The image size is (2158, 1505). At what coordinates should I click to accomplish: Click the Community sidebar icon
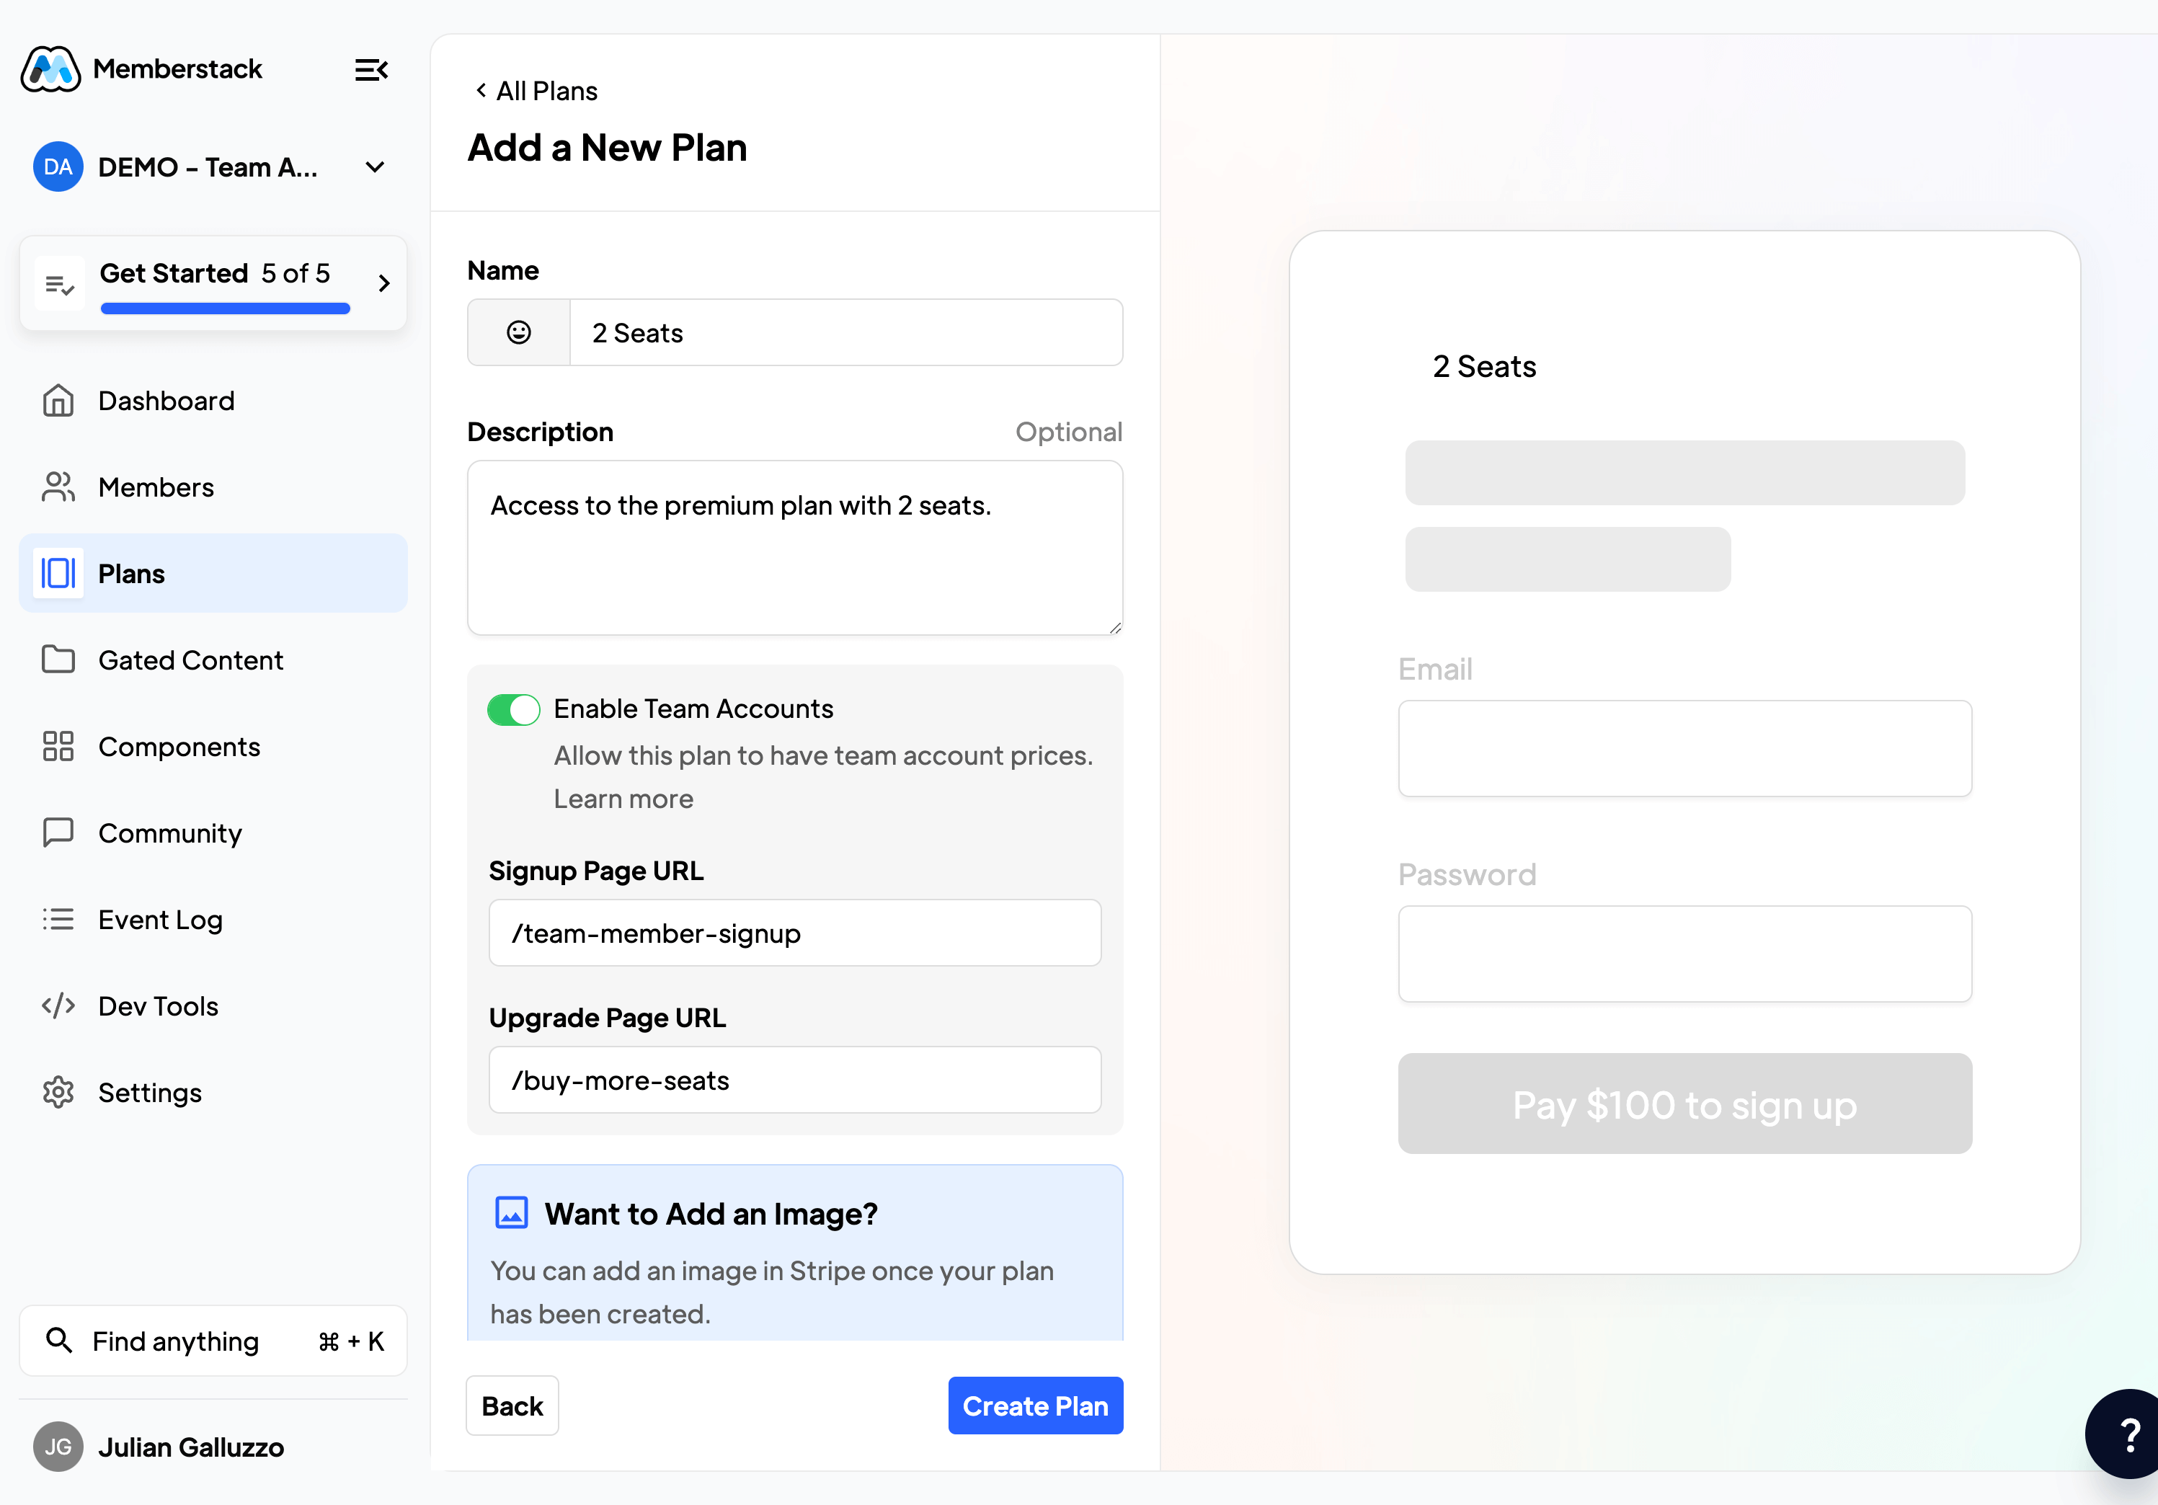click(x=58, y=833)
